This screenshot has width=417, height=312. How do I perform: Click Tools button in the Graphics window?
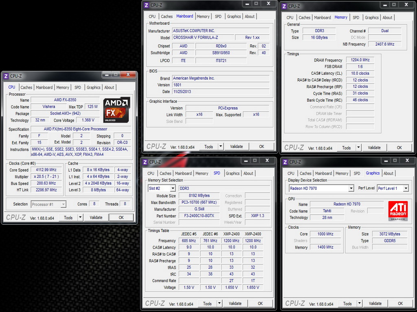tap(347, 303)
